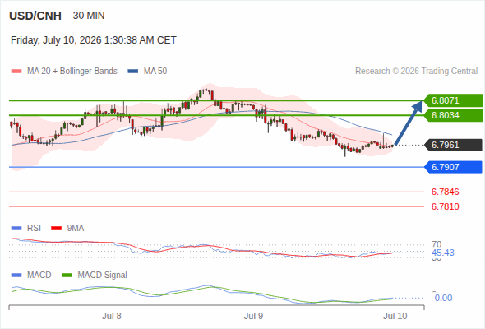Click the USD/CNH chart title

pos(35,16)
